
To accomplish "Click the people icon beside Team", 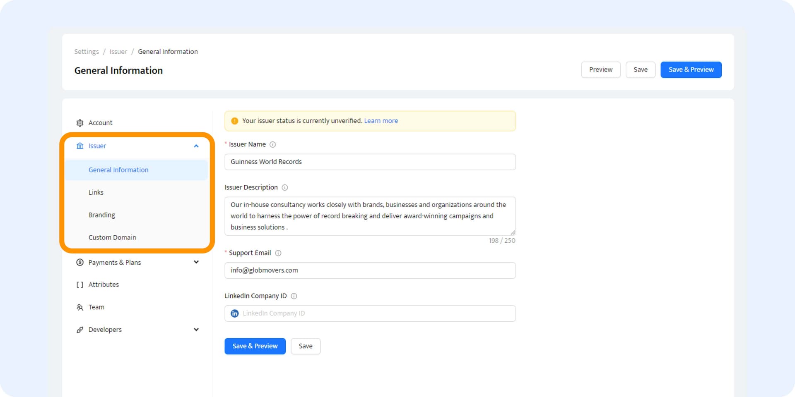I will tap(79, 307).
